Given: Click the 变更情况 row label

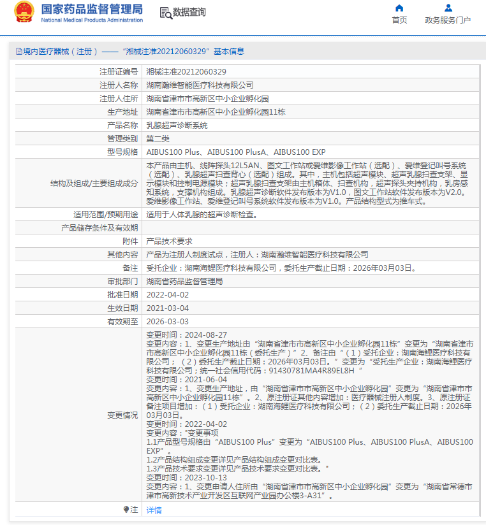Looking at the screenshot, I should pos(122,415).
